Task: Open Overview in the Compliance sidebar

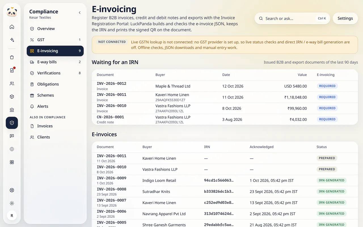Action: tap(55, 29)
